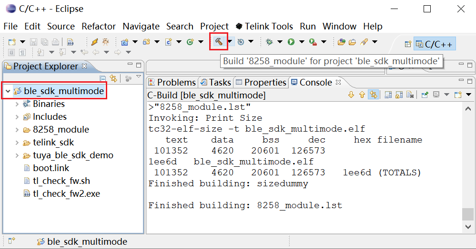The width and height of the screenshot is (476, 249).
Task: Click the Open Task briefcase folder icon
Action: pos(353,42)
